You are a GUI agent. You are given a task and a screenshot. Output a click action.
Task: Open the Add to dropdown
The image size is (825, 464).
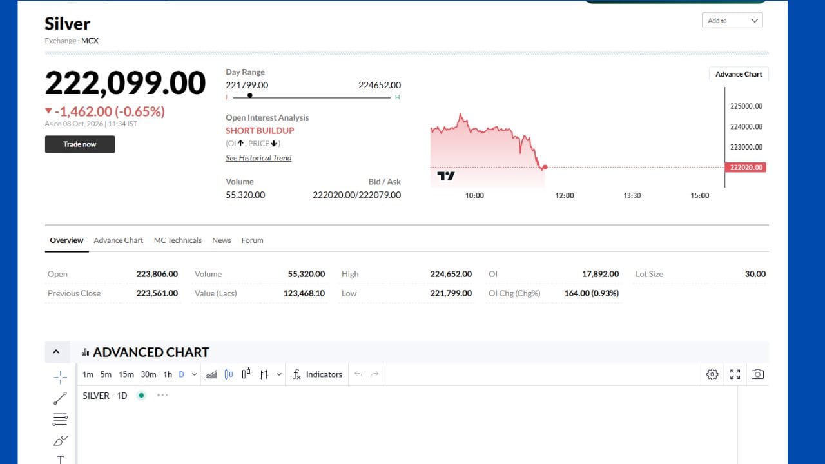click(x=732, y=21)
